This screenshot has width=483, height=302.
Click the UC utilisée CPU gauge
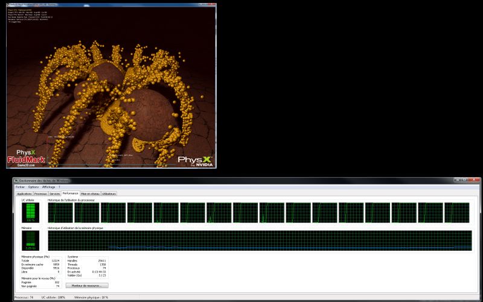coord(31,213)
